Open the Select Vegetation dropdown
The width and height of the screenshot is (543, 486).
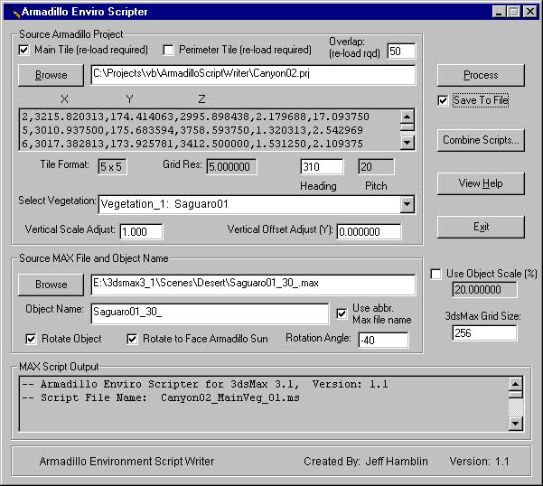407,204
